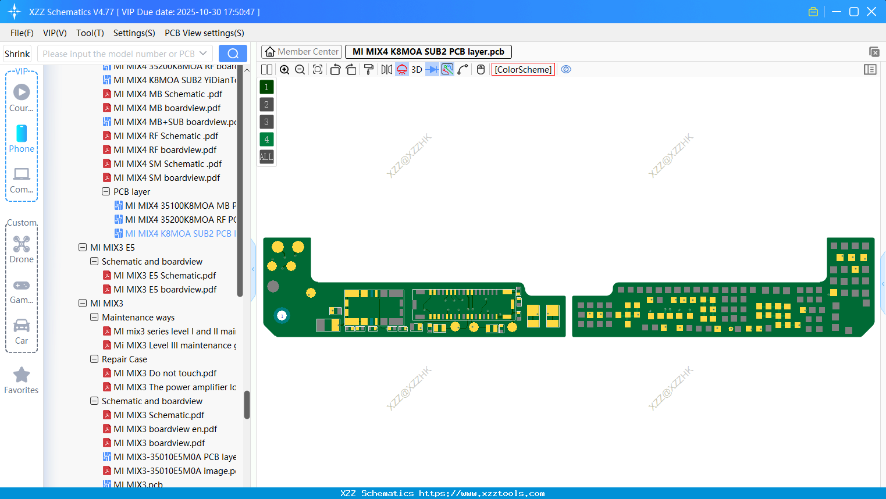Activate the paint roller tool
Screen dimensions: 886x499
click(x=368, y=69)
